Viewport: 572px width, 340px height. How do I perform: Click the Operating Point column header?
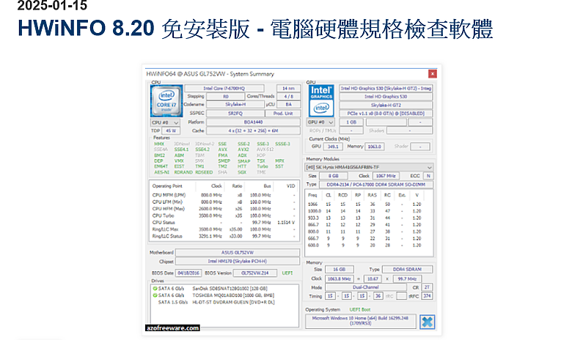[167, 186]
